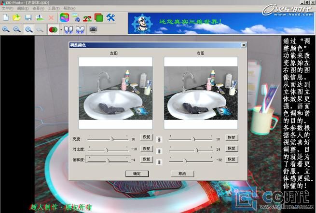Click the zoom in magnifier
Screen dimensions: 316x213
pyautogui.click(x=6, y=29)
